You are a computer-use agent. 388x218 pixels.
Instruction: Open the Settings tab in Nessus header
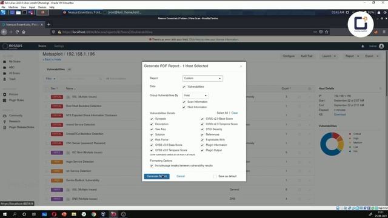click(59, 46)
